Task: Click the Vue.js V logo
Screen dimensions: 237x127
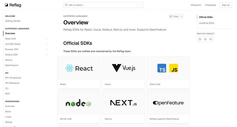Action: pyautogui.click(x=117, y=68)
